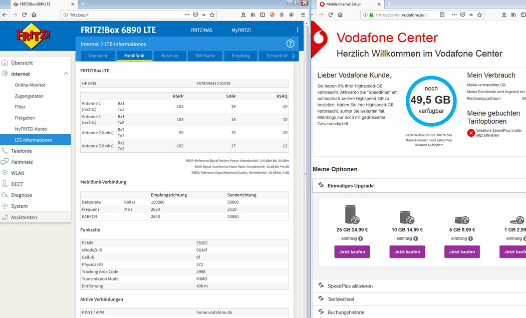
Task: Toggle reader view on the Vodafone page
Action: [442, 15]
